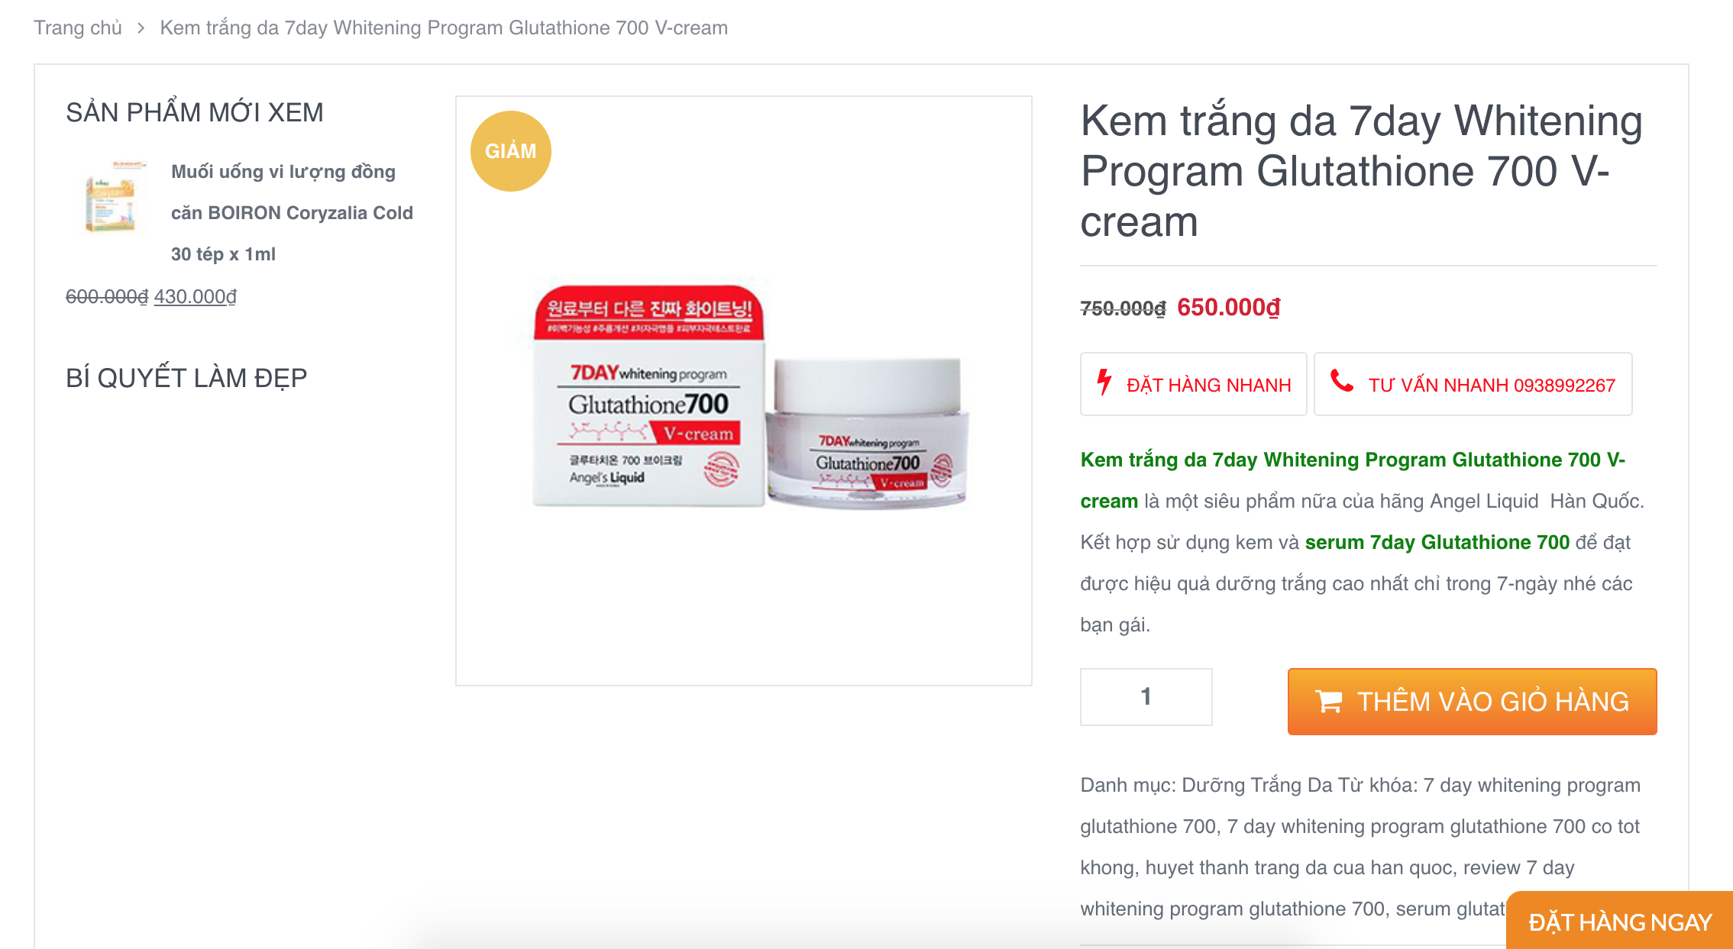Image resolution: width=1733 pixels, height=949 pixels.
Task: Click the red phone consultation icon
Action: 1342,380
